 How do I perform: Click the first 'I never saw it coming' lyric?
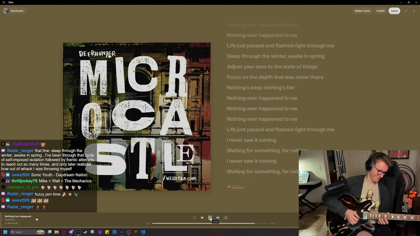pyautogui.click(x=251, y=140)
